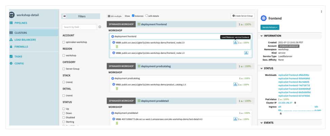Copy the Ingress address with clipboard icon
330x136 pixels.
[x=280, y=113]
